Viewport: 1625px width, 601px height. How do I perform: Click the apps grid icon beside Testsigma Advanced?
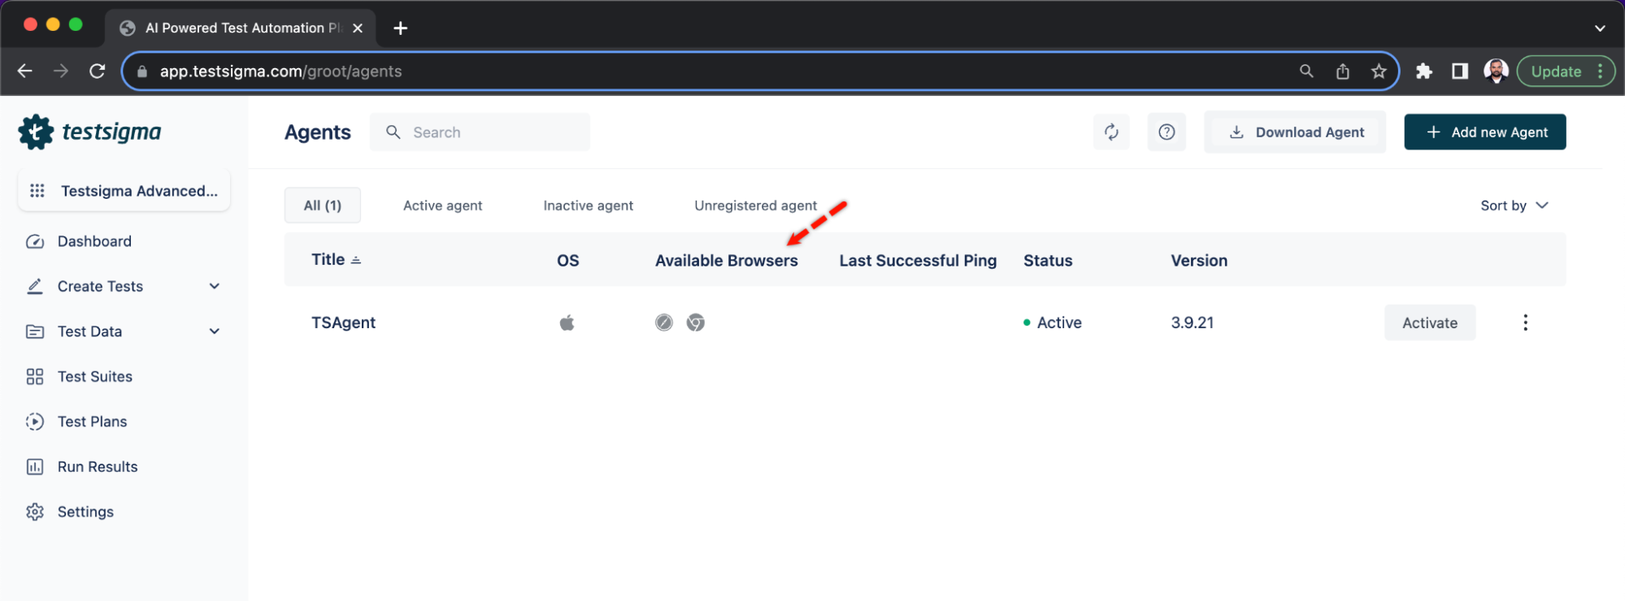coord(37,191)
